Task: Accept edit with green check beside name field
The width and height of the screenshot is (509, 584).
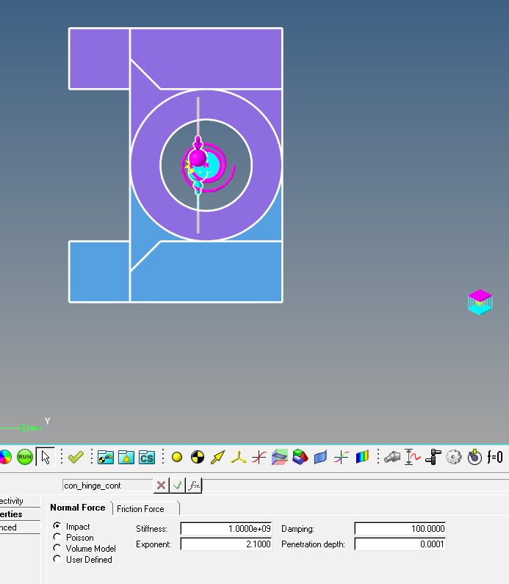Action: 178,486
